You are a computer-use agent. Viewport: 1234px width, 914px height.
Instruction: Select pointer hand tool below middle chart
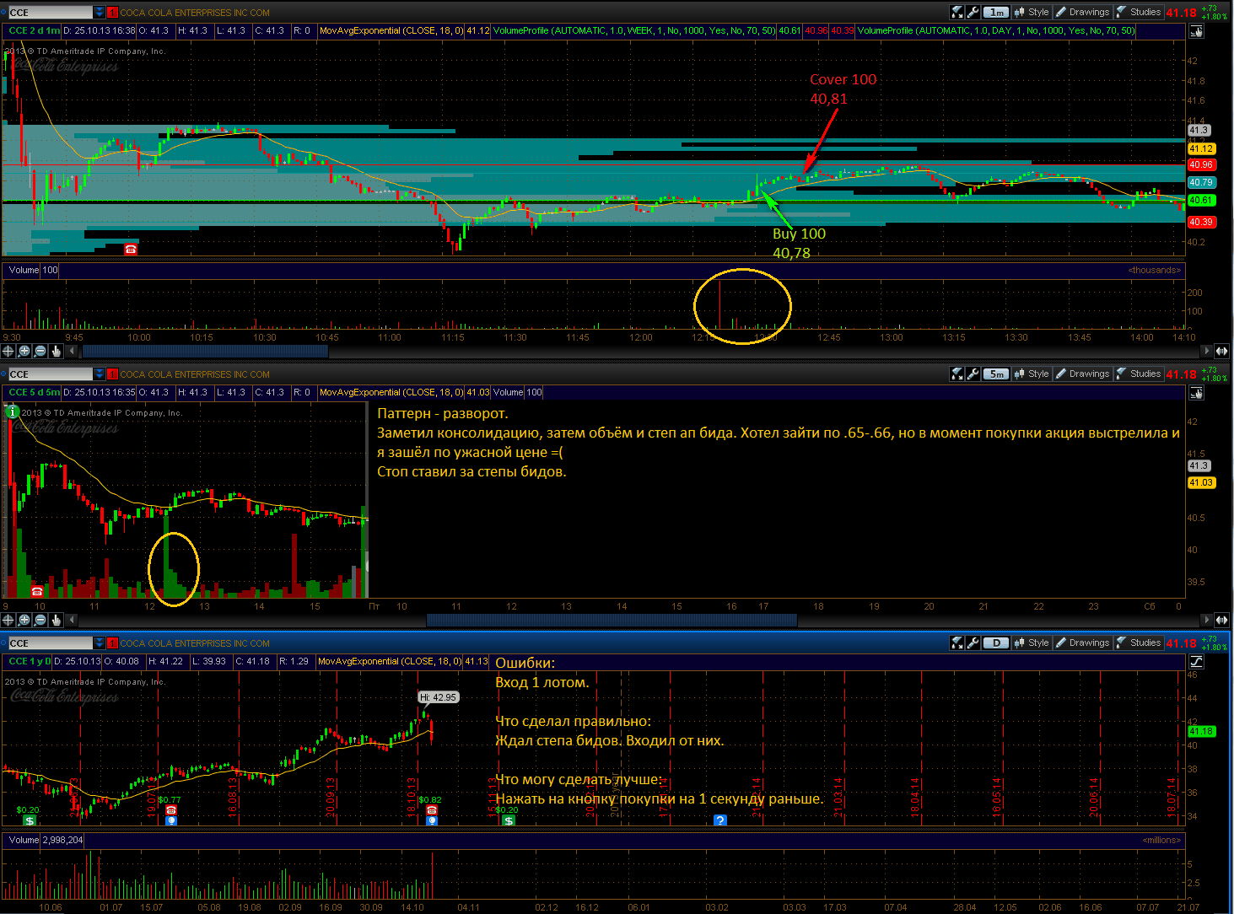click(x=57, y=620)
